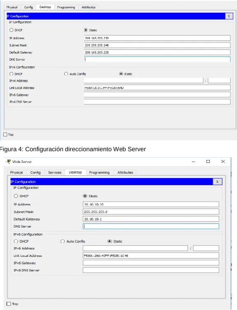Open Programming tab in upper window
The width and height of the screenshot is (237, 310).
point(66,7)
